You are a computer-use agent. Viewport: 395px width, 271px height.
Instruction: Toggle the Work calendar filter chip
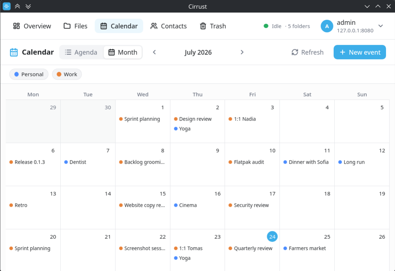click(x=67, y=74)
